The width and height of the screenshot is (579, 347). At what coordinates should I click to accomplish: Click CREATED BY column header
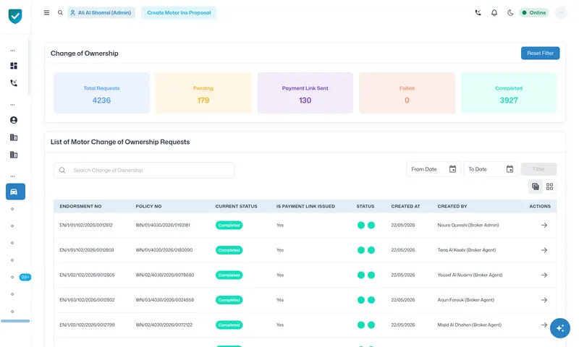pos(452,206)
